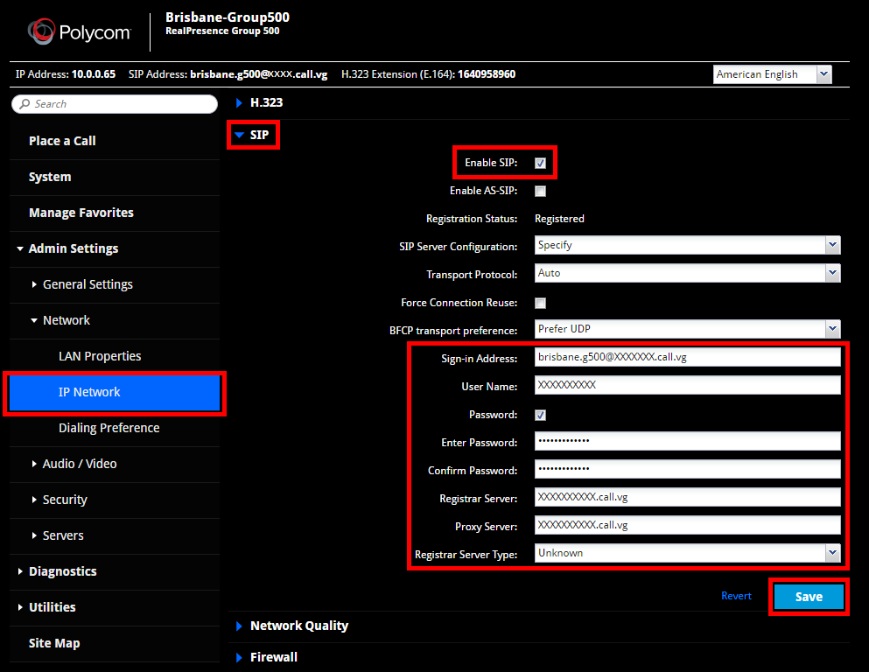Click the Brisbane-Group500 system name
869x672 pixels.
pyautogui.click(x=228, y=17)
